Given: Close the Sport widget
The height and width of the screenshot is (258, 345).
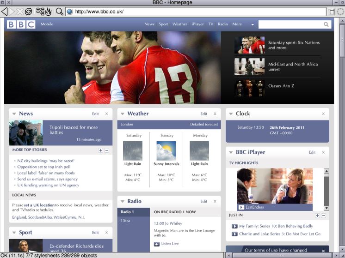Looking at the screenshot, I should [x=106, y=233].
